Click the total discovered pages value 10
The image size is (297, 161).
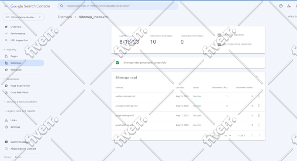coord(153,42)
